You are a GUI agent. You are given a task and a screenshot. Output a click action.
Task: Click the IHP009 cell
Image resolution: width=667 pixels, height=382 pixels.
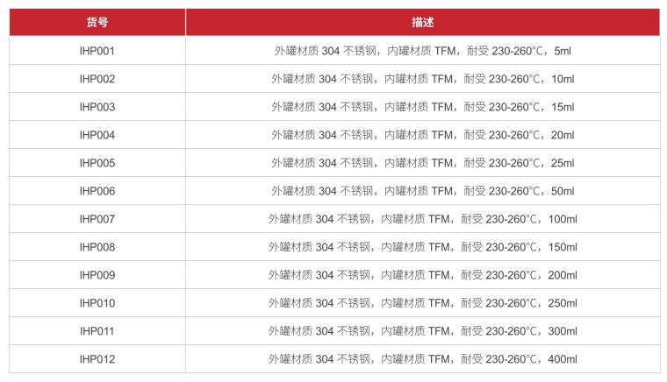point(97,275)
